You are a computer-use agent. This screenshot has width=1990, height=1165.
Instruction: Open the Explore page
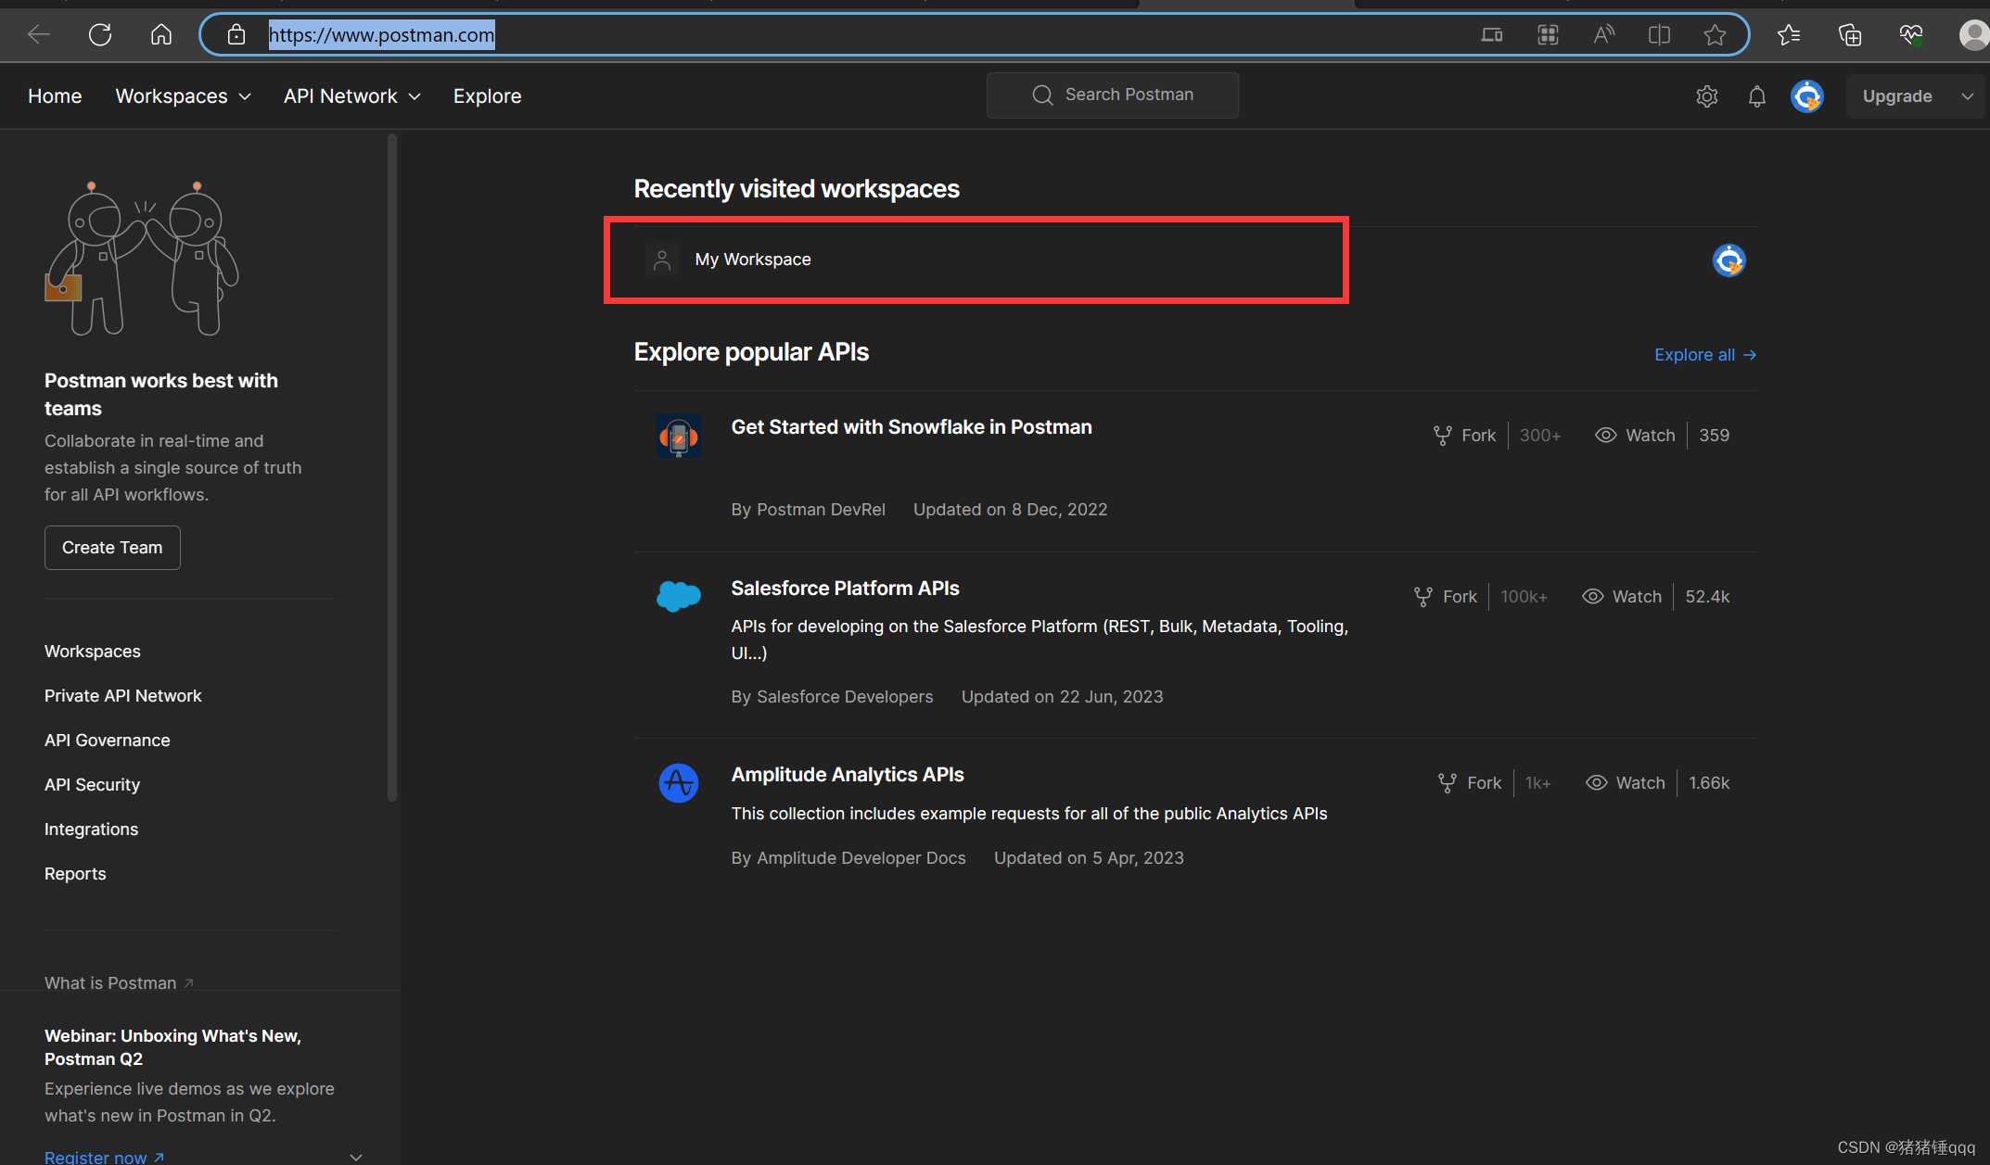(487, 95)
